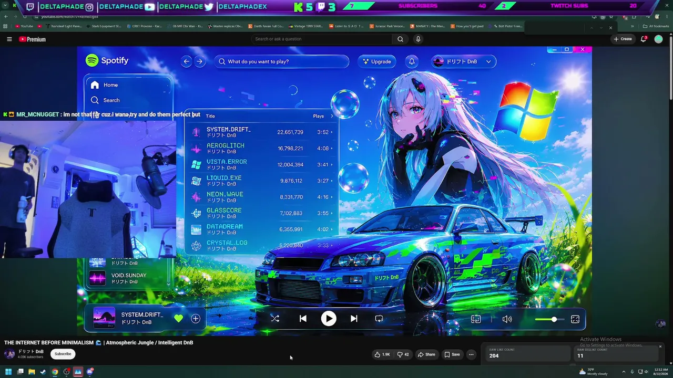Open the ドリフト DnB channel avatar below the video
Screen dimensions: 673x378
[x=9, y=354]
